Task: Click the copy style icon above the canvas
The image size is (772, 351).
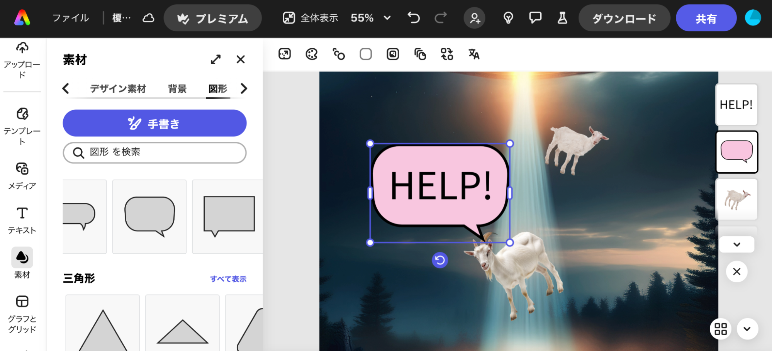Action: click(420, 54)
